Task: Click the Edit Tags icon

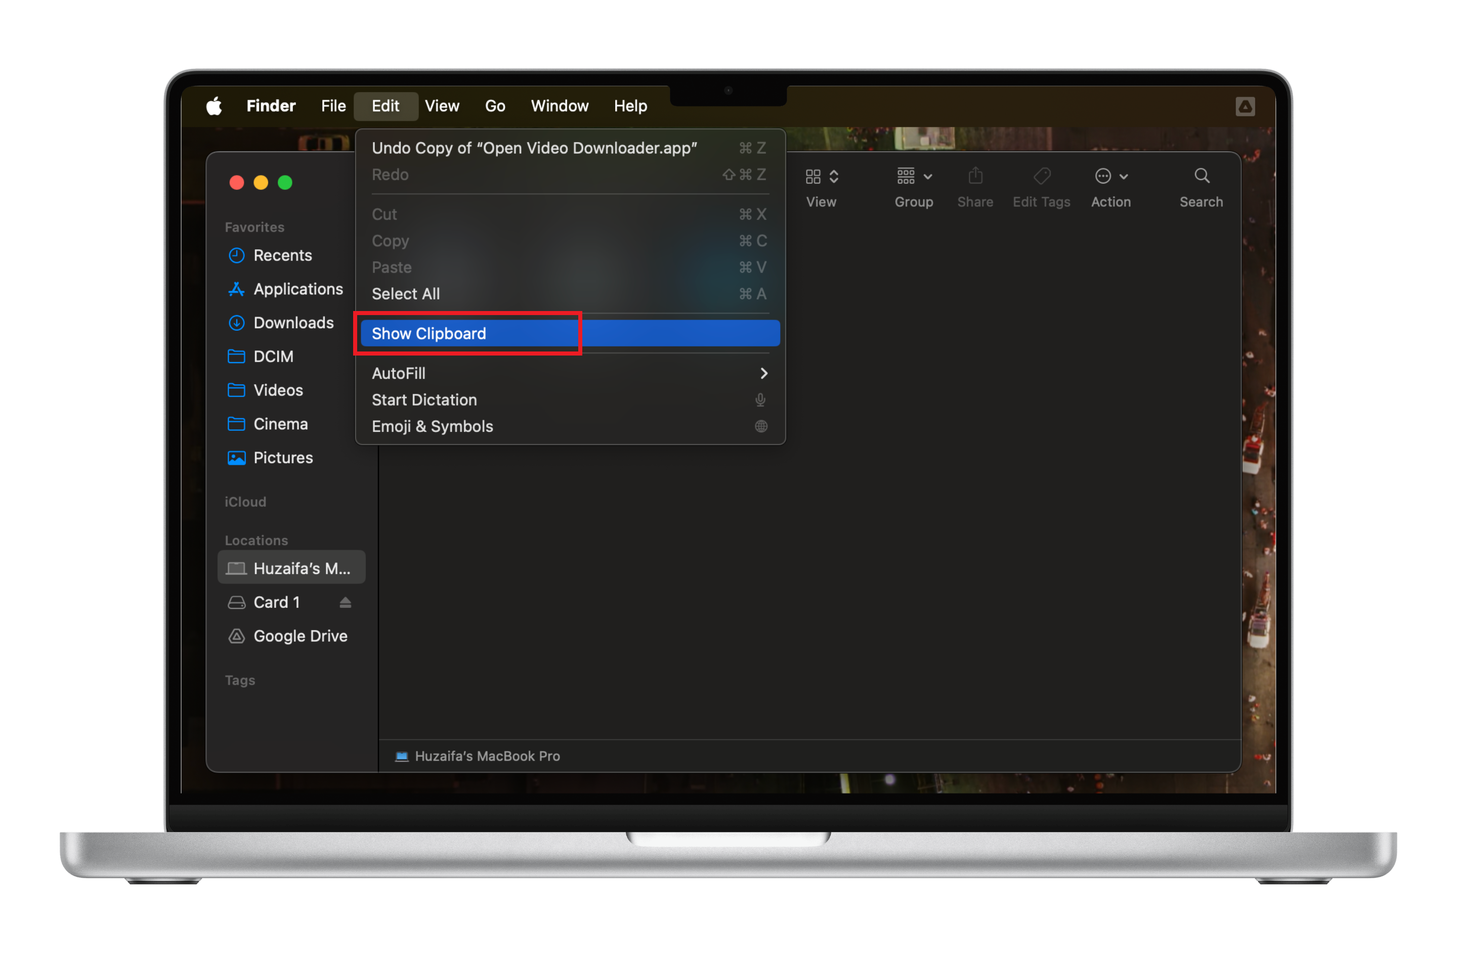Action: [x=1041, y=176]
